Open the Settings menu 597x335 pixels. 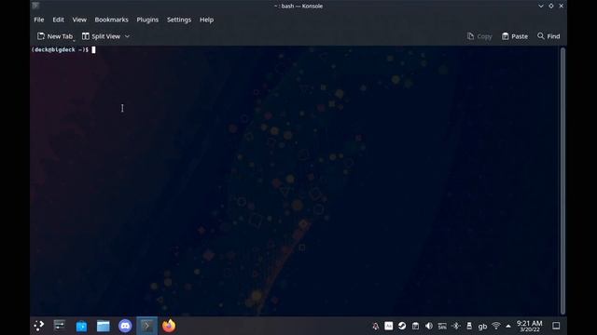pos(179,20)
